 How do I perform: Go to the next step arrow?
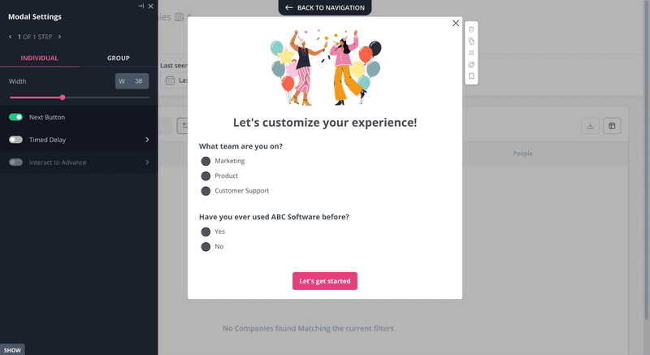pyautogui.click(x=59, y=37)
